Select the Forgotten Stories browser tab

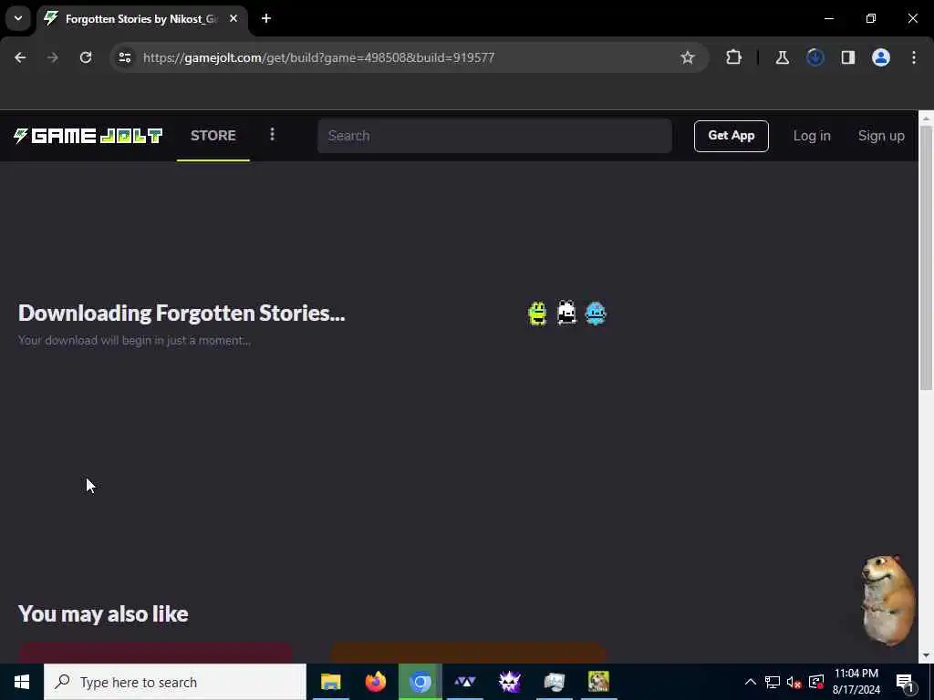141,19
